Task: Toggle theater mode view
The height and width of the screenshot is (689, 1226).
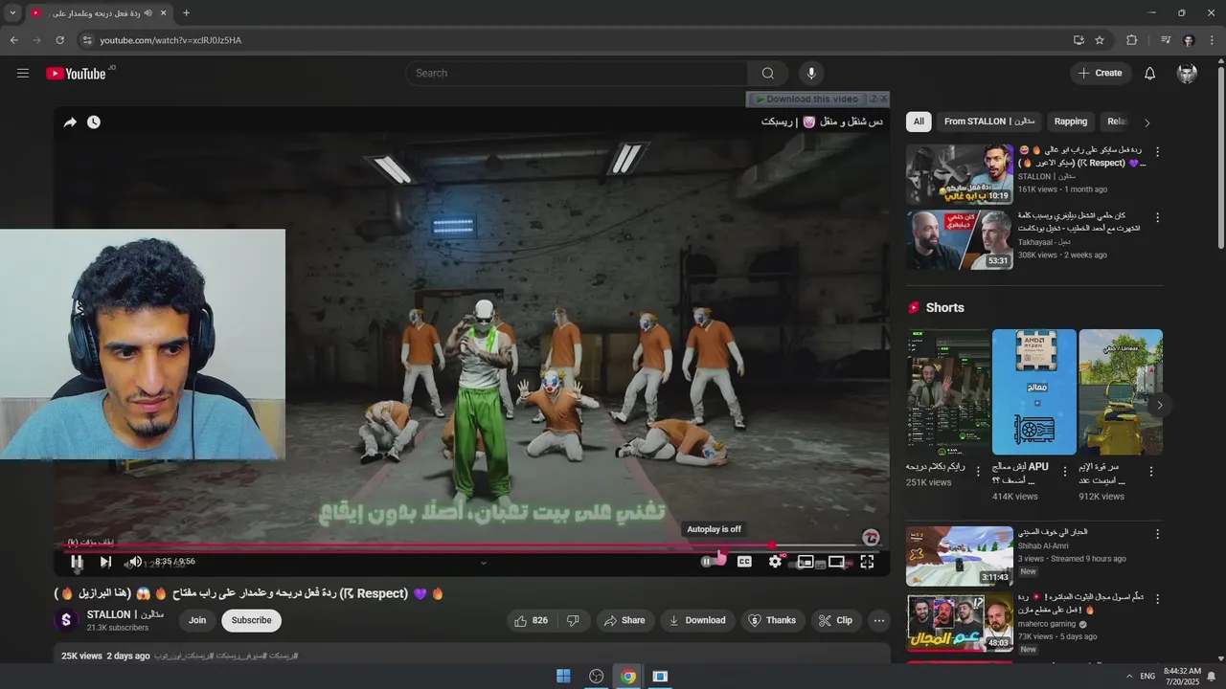Action: (x=836, y=562)
